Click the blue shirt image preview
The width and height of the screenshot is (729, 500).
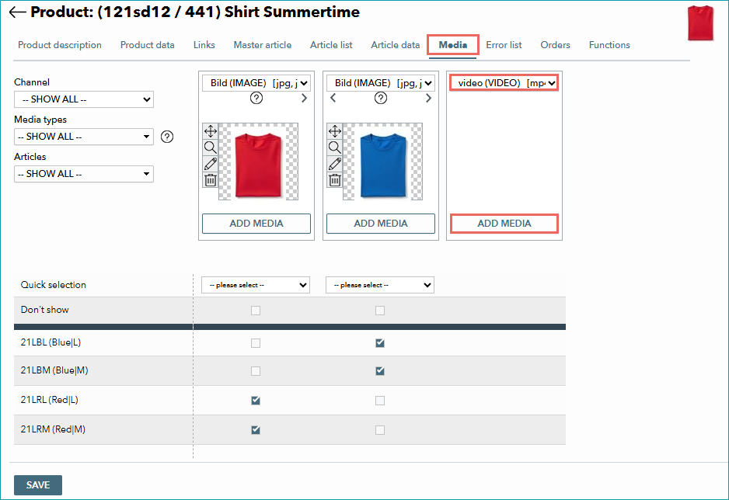382,161
